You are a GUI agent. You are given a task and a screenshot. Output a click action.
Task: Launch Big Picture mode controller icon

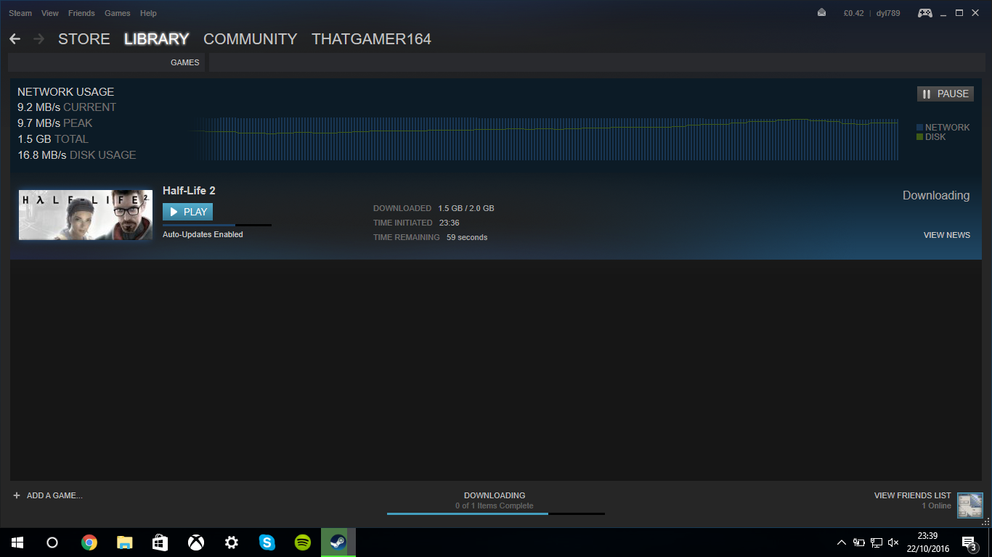point(924,13)
